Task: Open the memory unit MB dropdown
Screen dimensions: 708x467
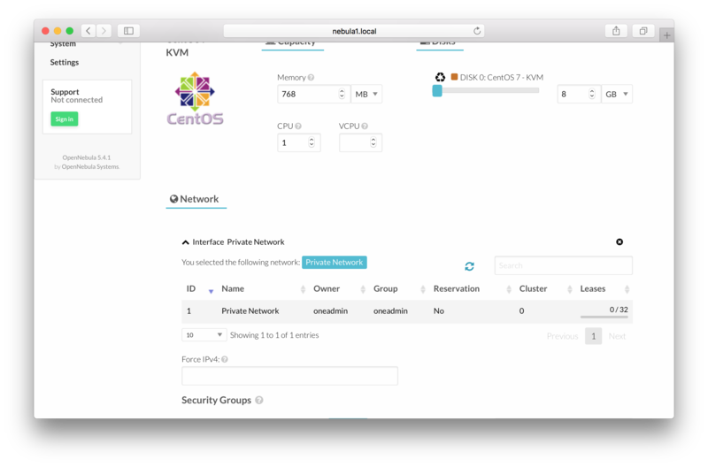Action: pos(366,94)
